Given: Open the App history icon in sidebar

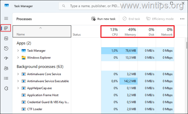Looking at the screenshot, I should pos(6,48).
